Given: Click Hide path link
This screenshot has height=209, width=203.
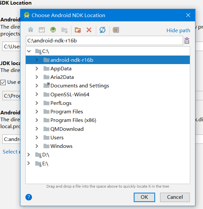Looking at the screenshot, I should pyautogui.click(x=178, y=30).
